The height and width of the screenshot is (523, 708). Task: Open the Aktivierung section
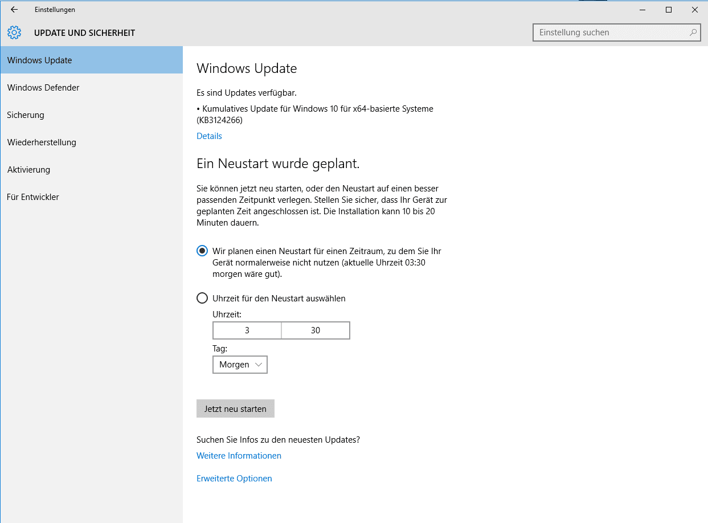[91, 169]
